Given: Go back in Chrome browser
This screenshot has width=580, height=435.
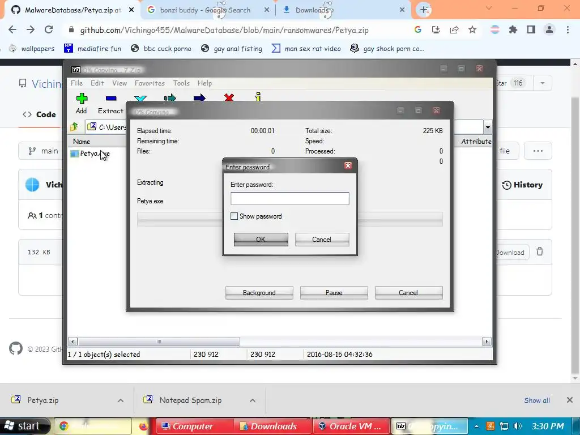Looking at the screenshot, I should click(12, 30).
